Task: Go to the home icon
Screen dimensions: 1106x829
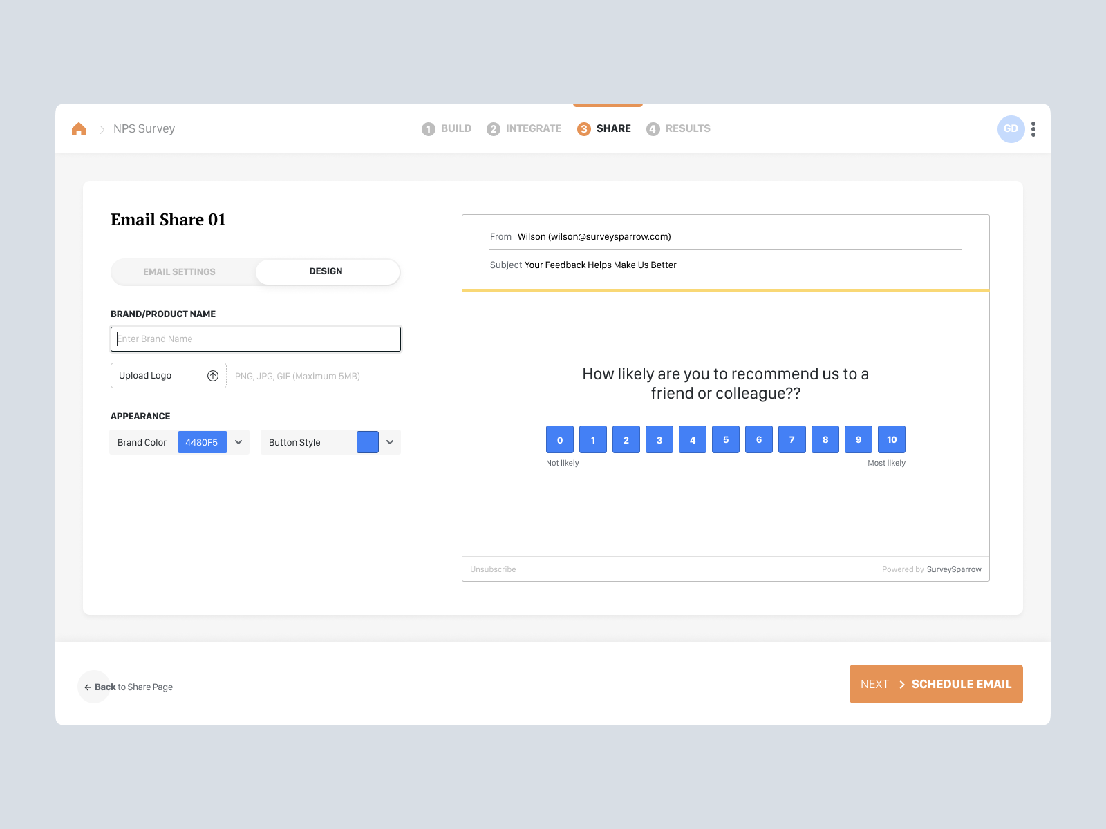Action: tap(79, 129)
